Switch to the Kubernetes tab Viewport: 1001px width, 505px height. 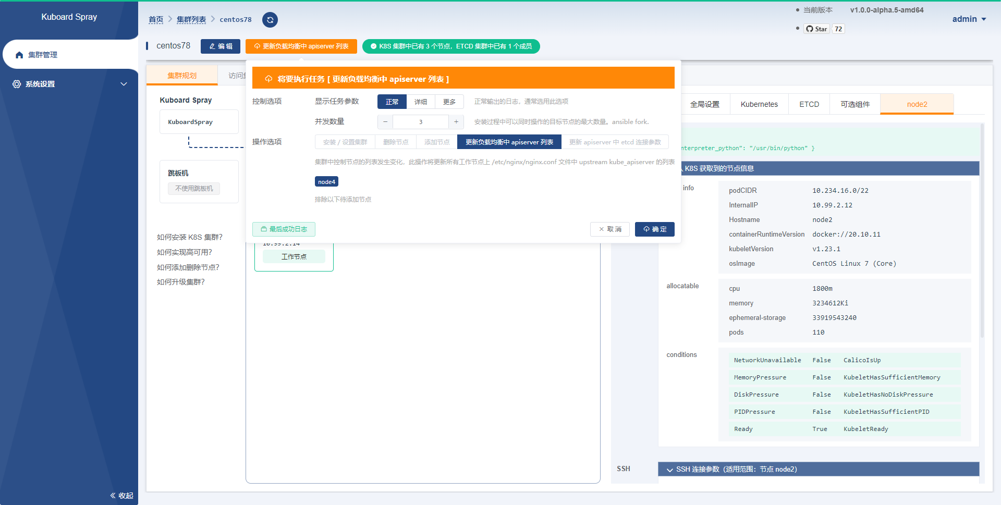click(759, 104)
